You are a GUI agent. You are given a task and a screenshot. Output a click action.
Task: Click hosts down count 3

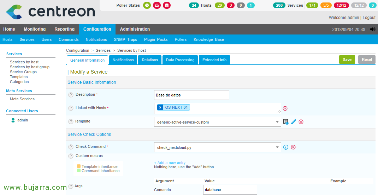[230, 5]
